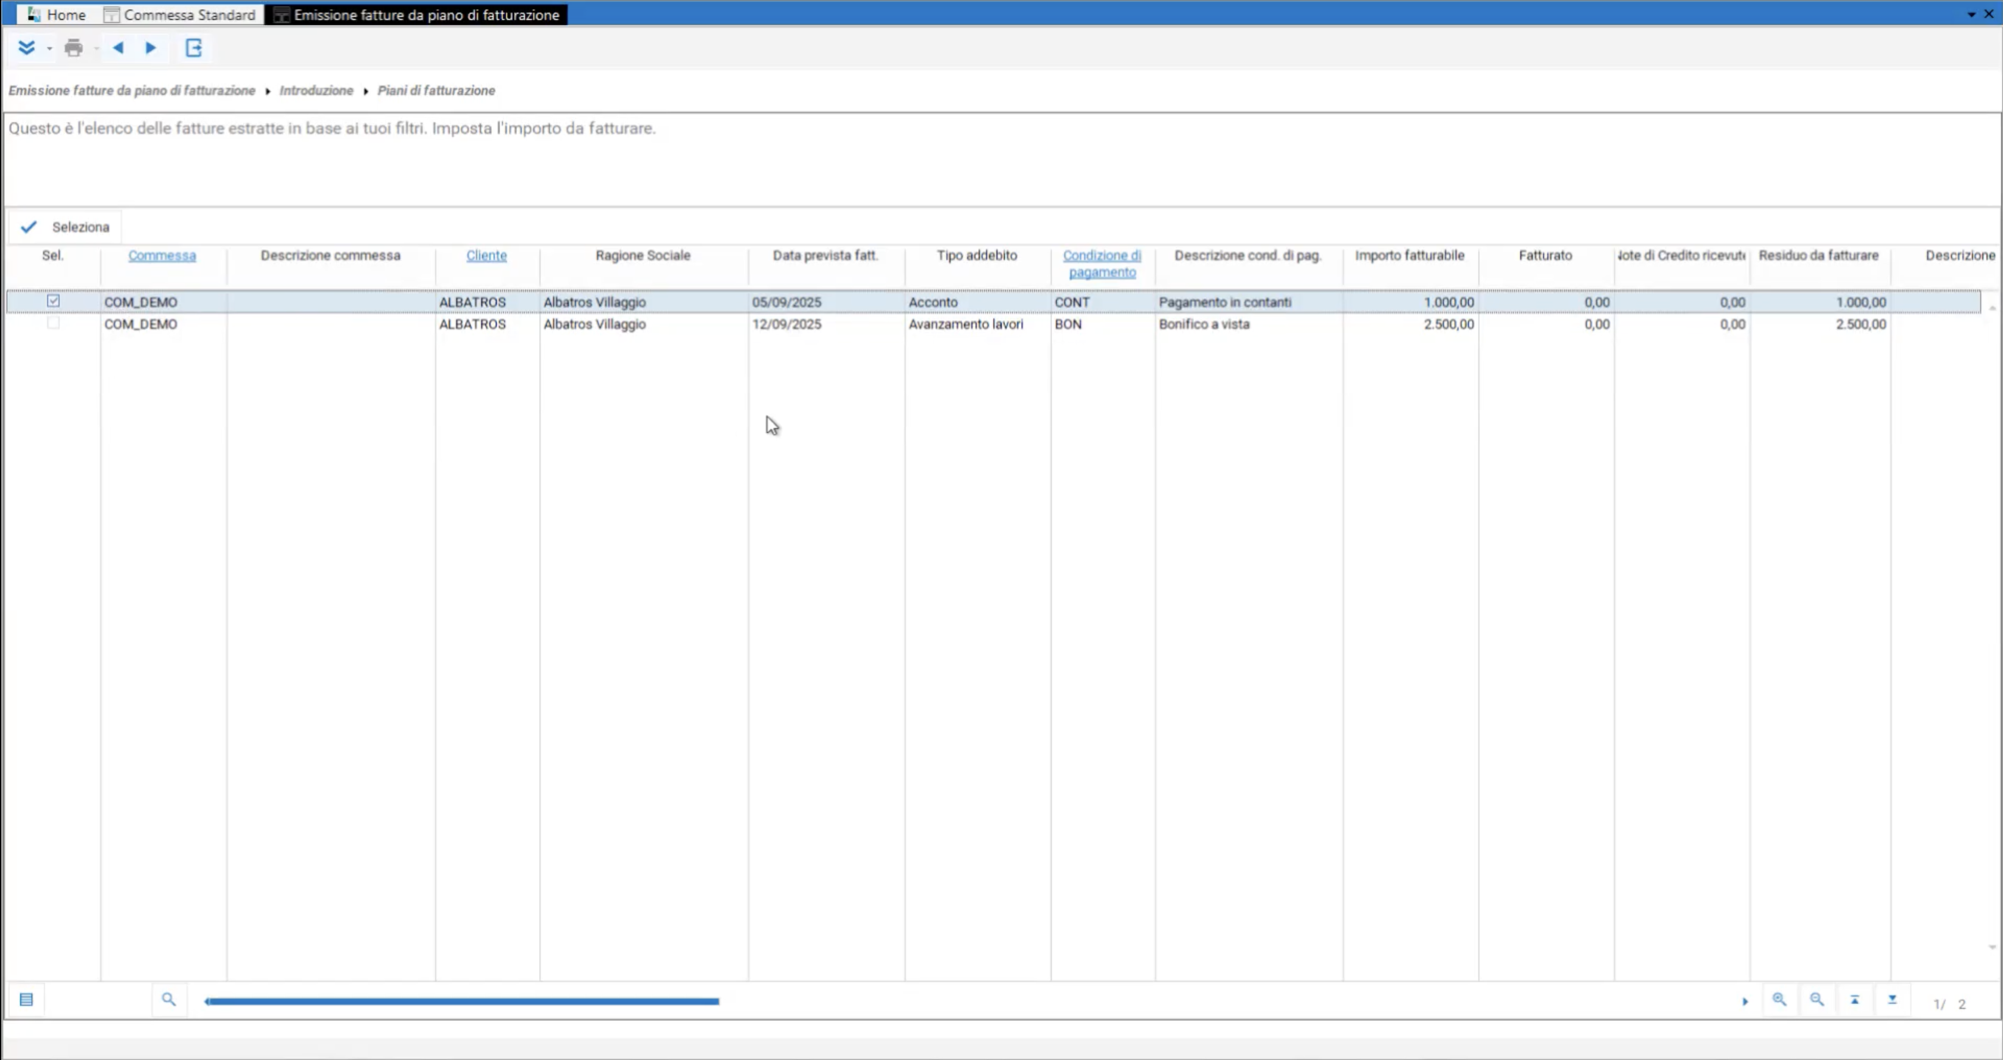This screenshot has width=2003, height=1060.
Task: Check the Sel. checkbox for Avanzamento lavori row
Action: pyautogui.click(x=53, y=323)
